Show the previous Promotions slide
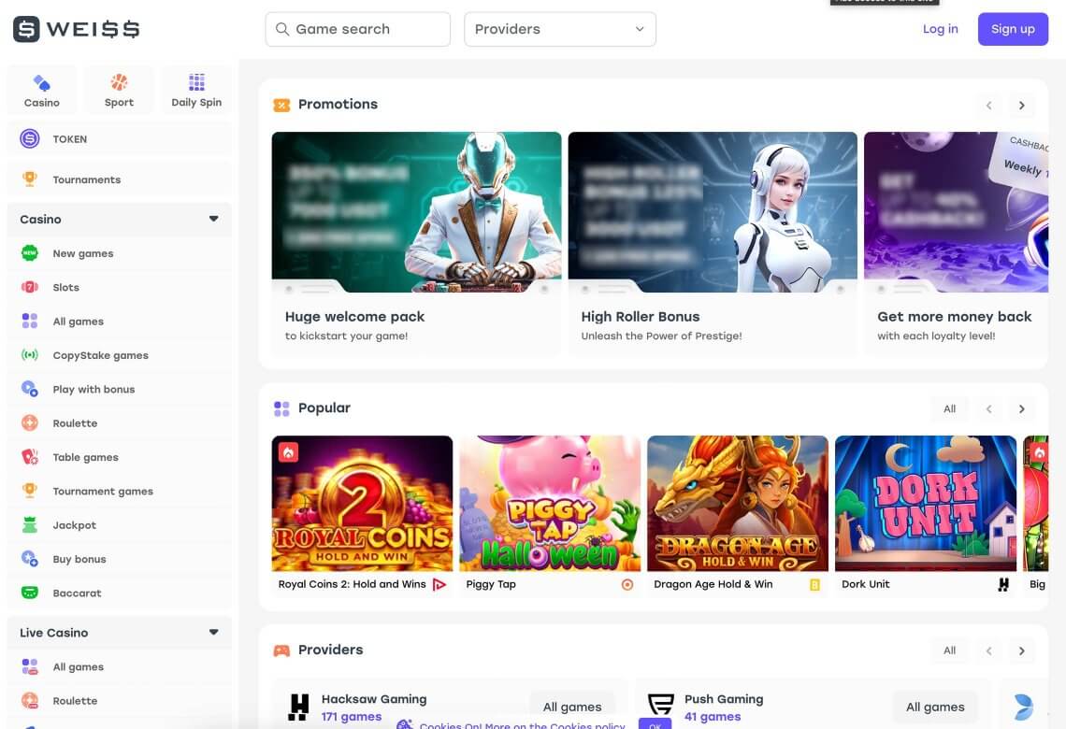The width and height of the screenshot is (1066, 729). [988, 106]
